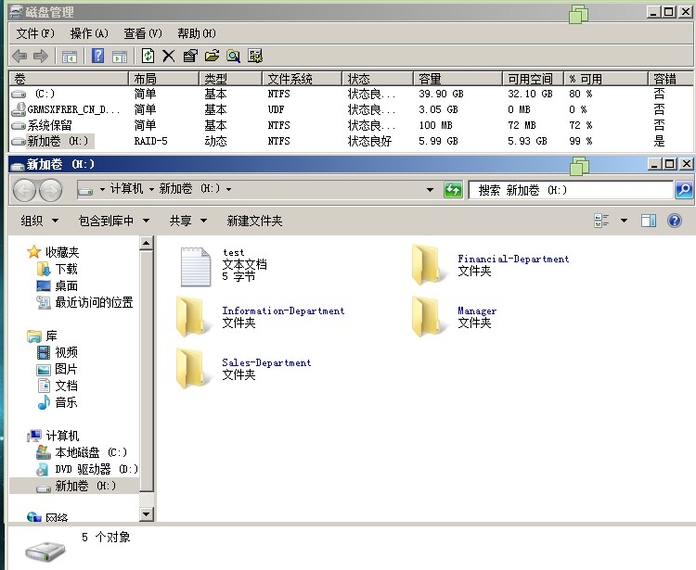
Task: Click the drive icon in the address bar
Action: [x=85, y=191]
